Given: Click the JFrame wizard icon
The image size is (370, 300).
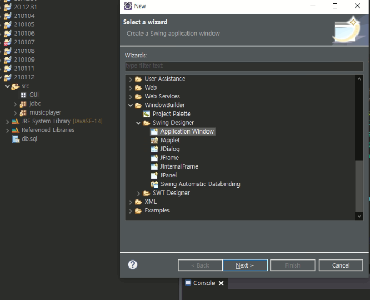Looking at the screenshot, I should (154, 158).
